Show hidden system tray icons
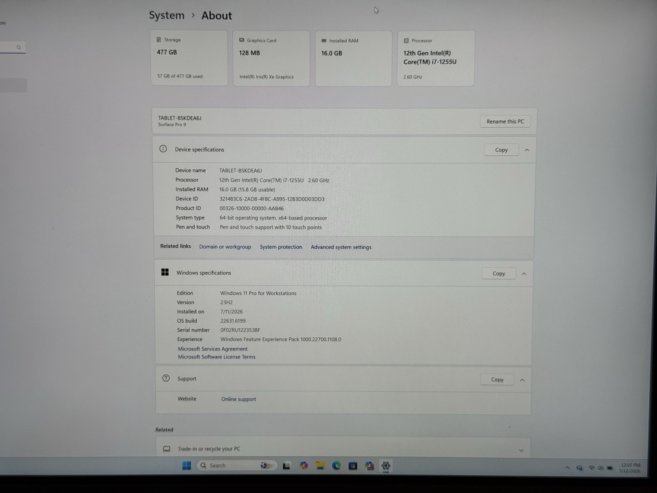Viewport: 657px width, 493px height. (567, 468)
